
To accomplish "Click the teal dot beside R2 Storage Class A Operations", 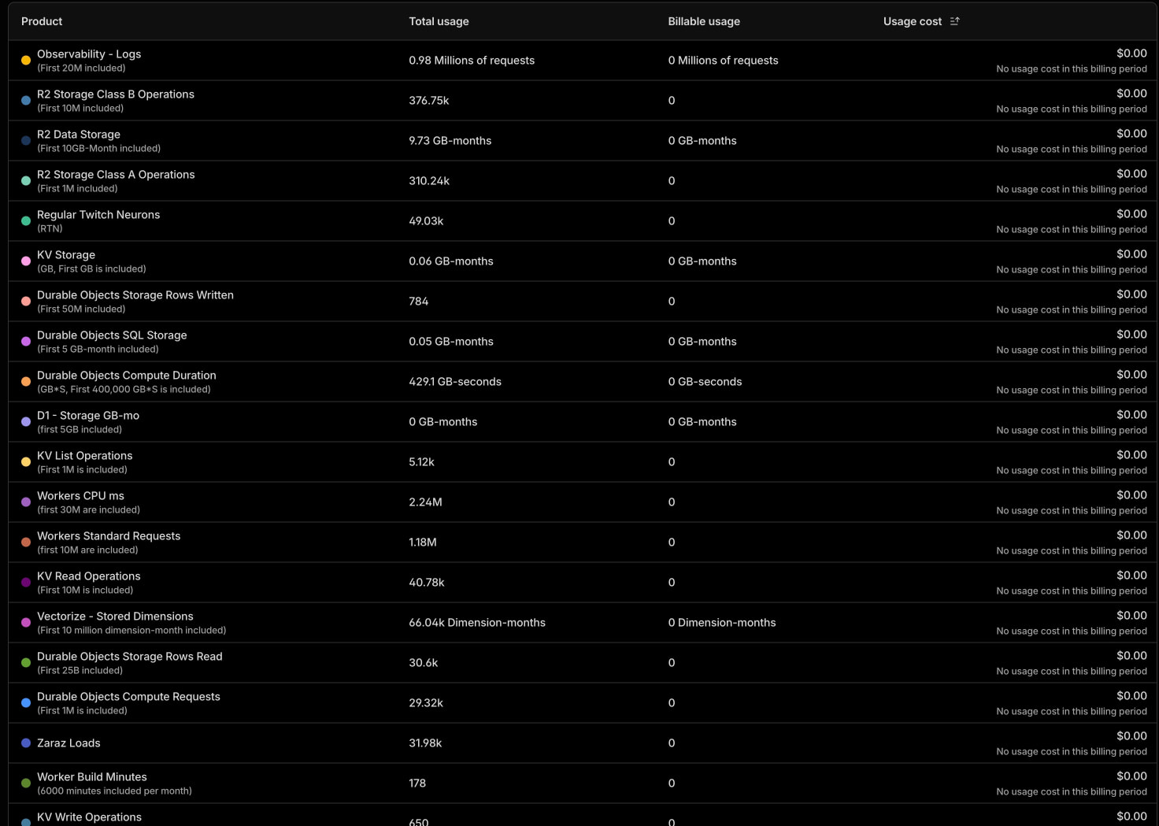I will (26, 180).
